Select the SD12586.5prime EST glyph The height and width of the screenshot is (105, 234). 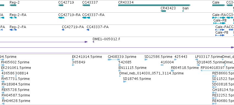146,60
